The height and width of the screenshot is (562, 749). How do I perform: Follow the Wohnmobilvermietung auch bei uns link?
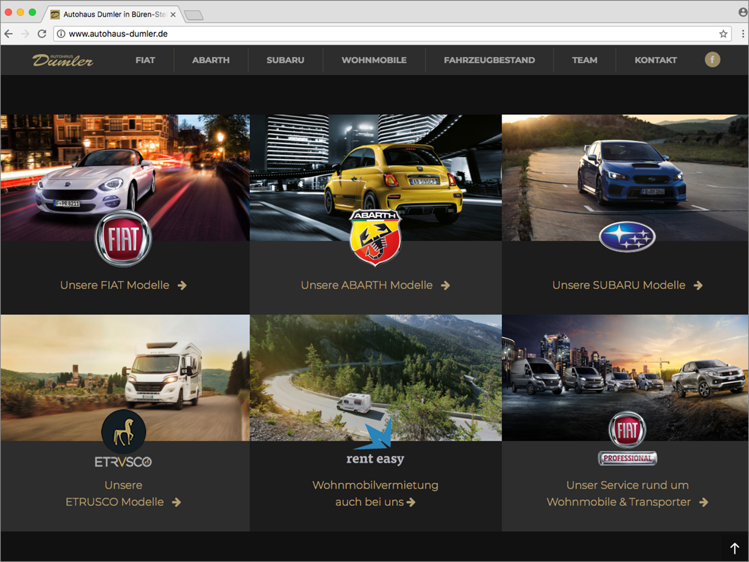[x=375, y=494]
